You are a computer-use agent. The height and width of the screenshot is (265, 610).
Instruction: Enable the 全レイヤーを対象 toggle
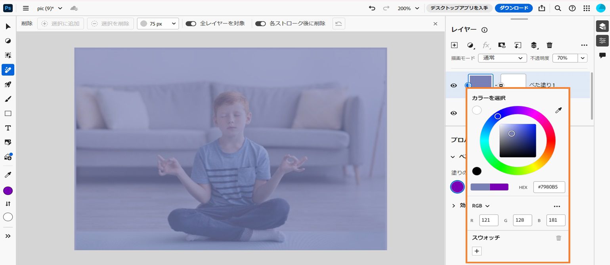coord(191,23)
